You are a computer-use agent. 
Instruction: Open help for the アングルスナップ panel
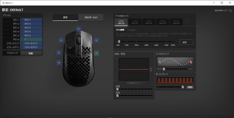tap(194, 53)
